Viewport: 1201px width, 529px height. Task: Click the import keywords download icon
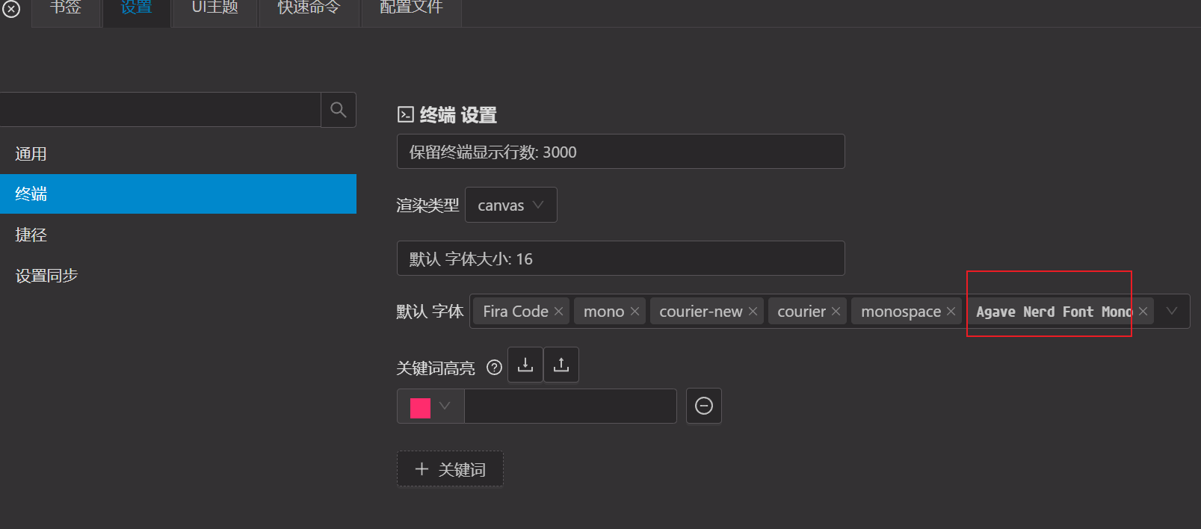(x=525, y=365)
